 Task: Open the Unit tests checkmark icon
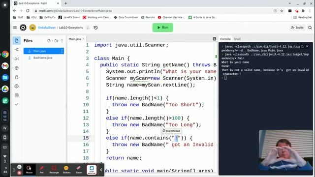16,104
